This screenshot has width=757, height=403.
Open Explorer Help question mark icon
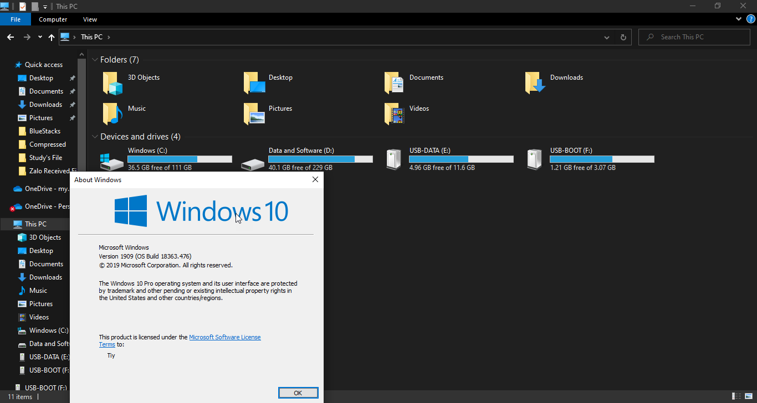pos(751,19)
